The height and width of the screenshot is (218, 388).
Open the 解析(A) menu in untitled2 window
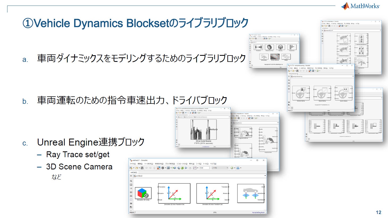[x=192, y=164]
